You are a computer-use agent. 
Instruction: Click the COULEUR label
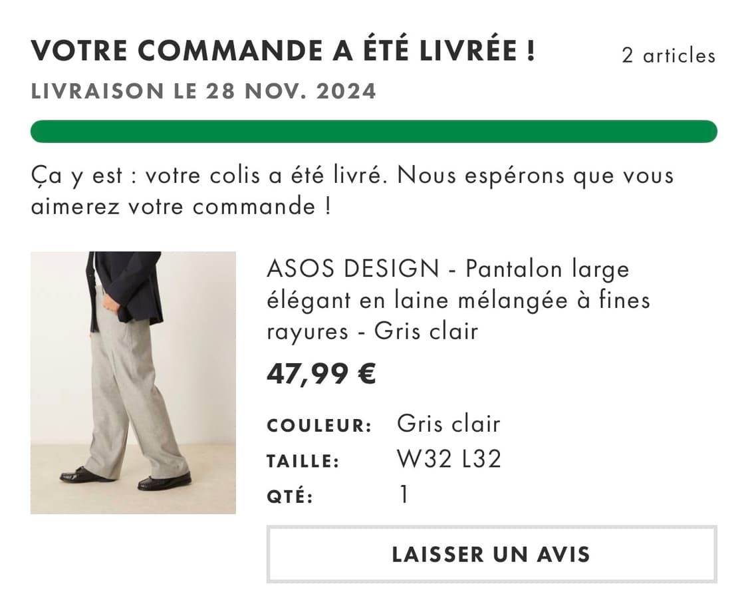pos(319,426)
